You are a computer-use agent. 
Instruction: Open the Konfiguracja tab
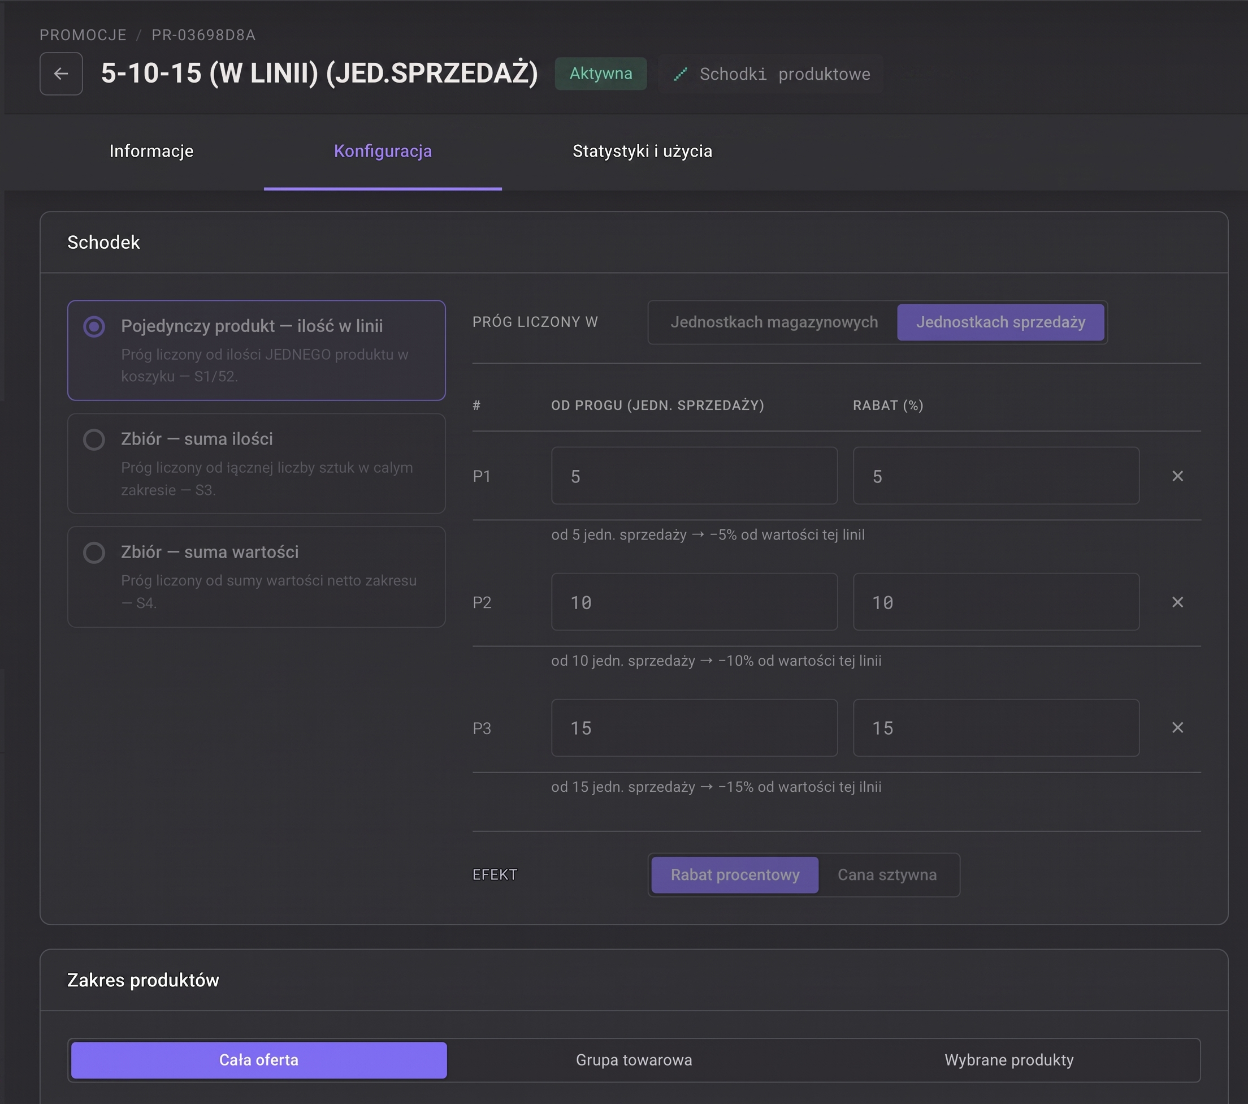tap(383, 151)
